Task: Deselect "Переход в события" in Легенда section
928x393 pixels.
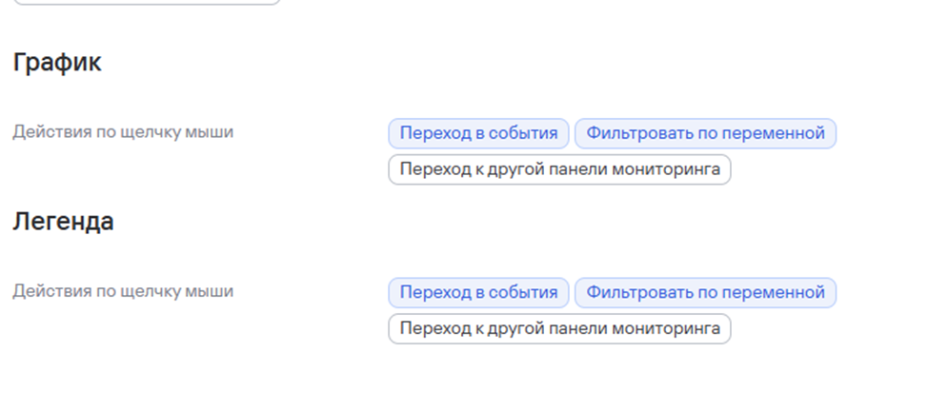Action: [x=478, y=292]
